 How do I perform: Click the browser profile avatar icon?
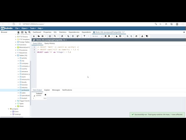tap(177, 24)
